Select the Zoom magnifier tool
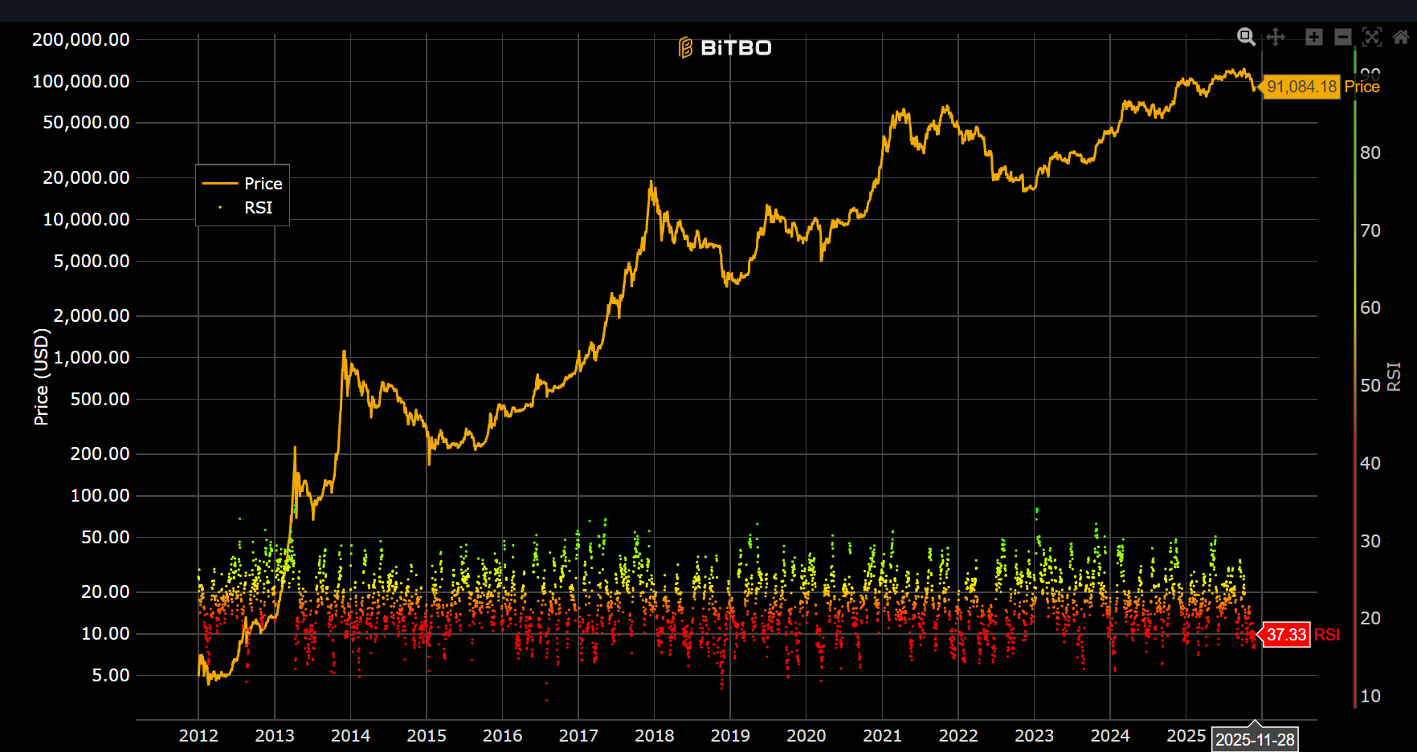Viewport: 1417px width, 752px height. point(1246,37)
